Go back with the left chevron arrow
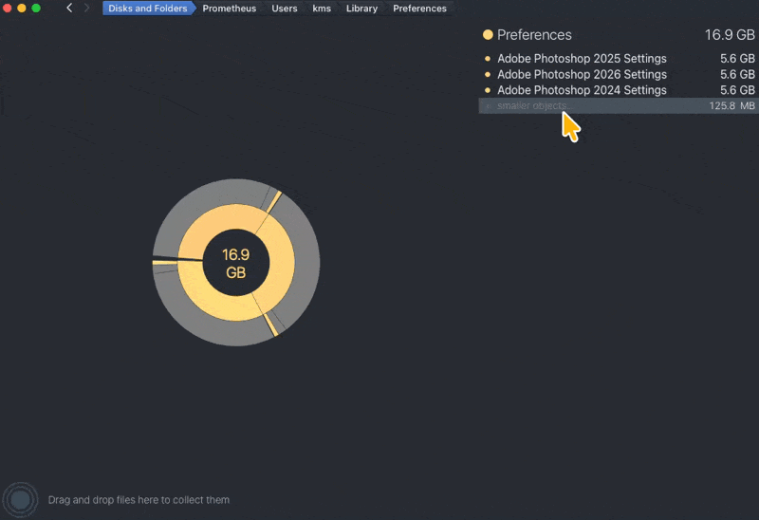The image size is (759, 520). [x=69, y=9]
